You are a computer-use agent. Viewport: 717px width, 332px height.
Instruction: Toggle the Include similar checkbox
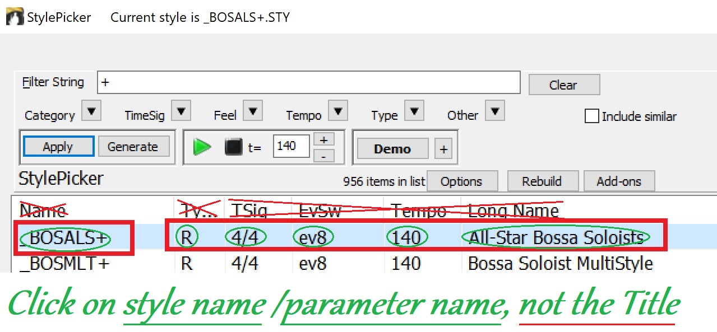click(591, 116)
